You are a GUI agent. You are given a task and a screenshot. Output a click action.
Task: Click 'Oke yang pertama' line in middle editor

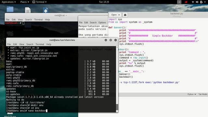93,35
